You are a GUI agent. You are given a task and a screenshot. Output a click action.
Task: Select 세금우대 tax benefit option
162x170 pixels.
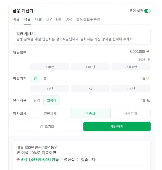pyautogui.click(x=131, y=113)
